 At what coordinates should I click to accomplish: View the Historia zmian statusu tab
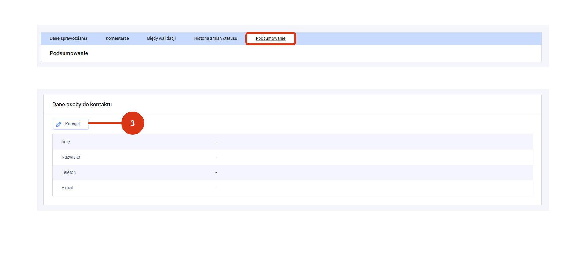pyautogui.click(x=216, y=38)
